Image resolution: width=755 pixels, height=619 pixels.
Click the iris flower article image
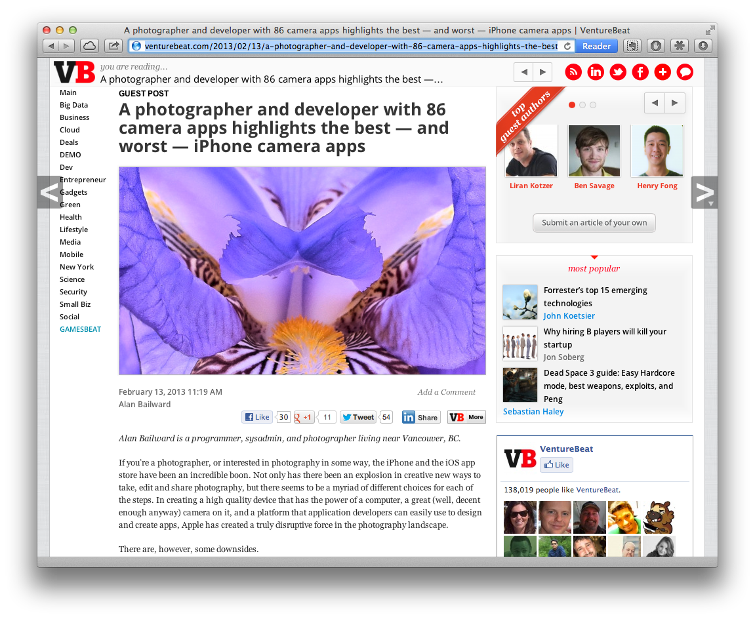302,271
